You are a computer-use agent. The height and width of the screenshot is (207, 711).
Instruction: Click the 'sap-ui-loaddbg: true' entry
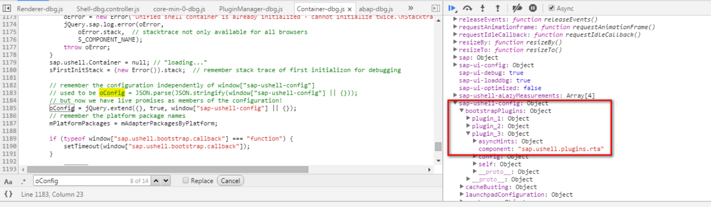[494, 80]
